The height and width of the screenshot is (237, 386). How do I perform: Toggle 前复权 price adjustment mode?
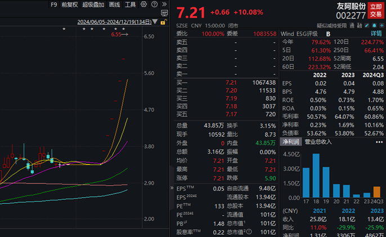pyautogui.click(x=70, y=5)
